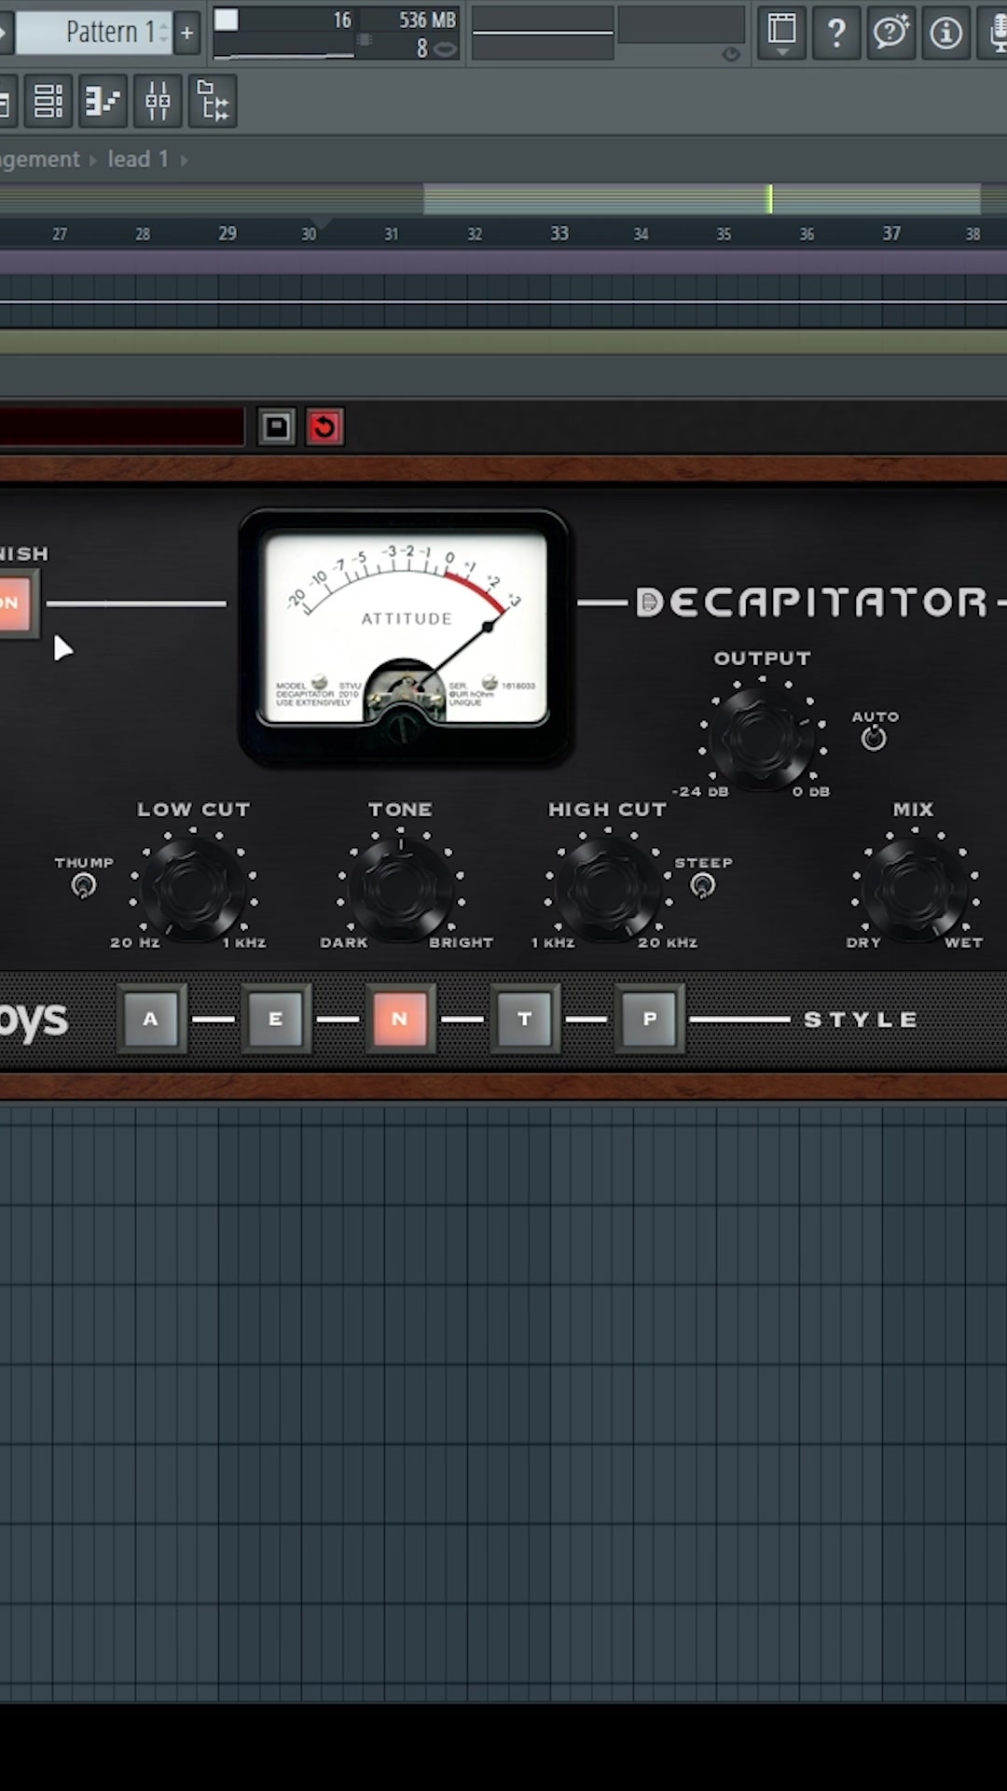
Task: Select the lit style N button
Action: [400, 1019]
